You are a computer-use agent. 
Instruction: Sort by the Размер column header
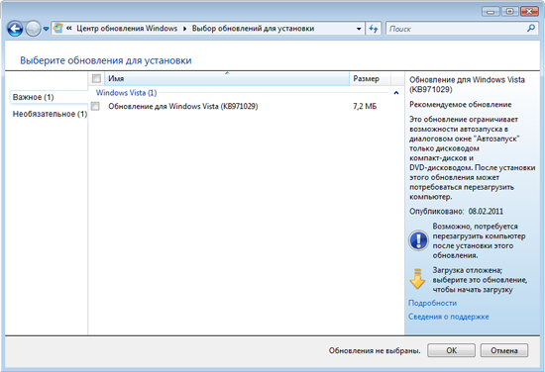[370, 79]
